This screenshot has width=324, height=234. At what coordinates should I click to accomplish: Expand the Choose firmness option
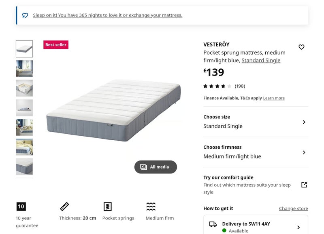tap(304, 152)
